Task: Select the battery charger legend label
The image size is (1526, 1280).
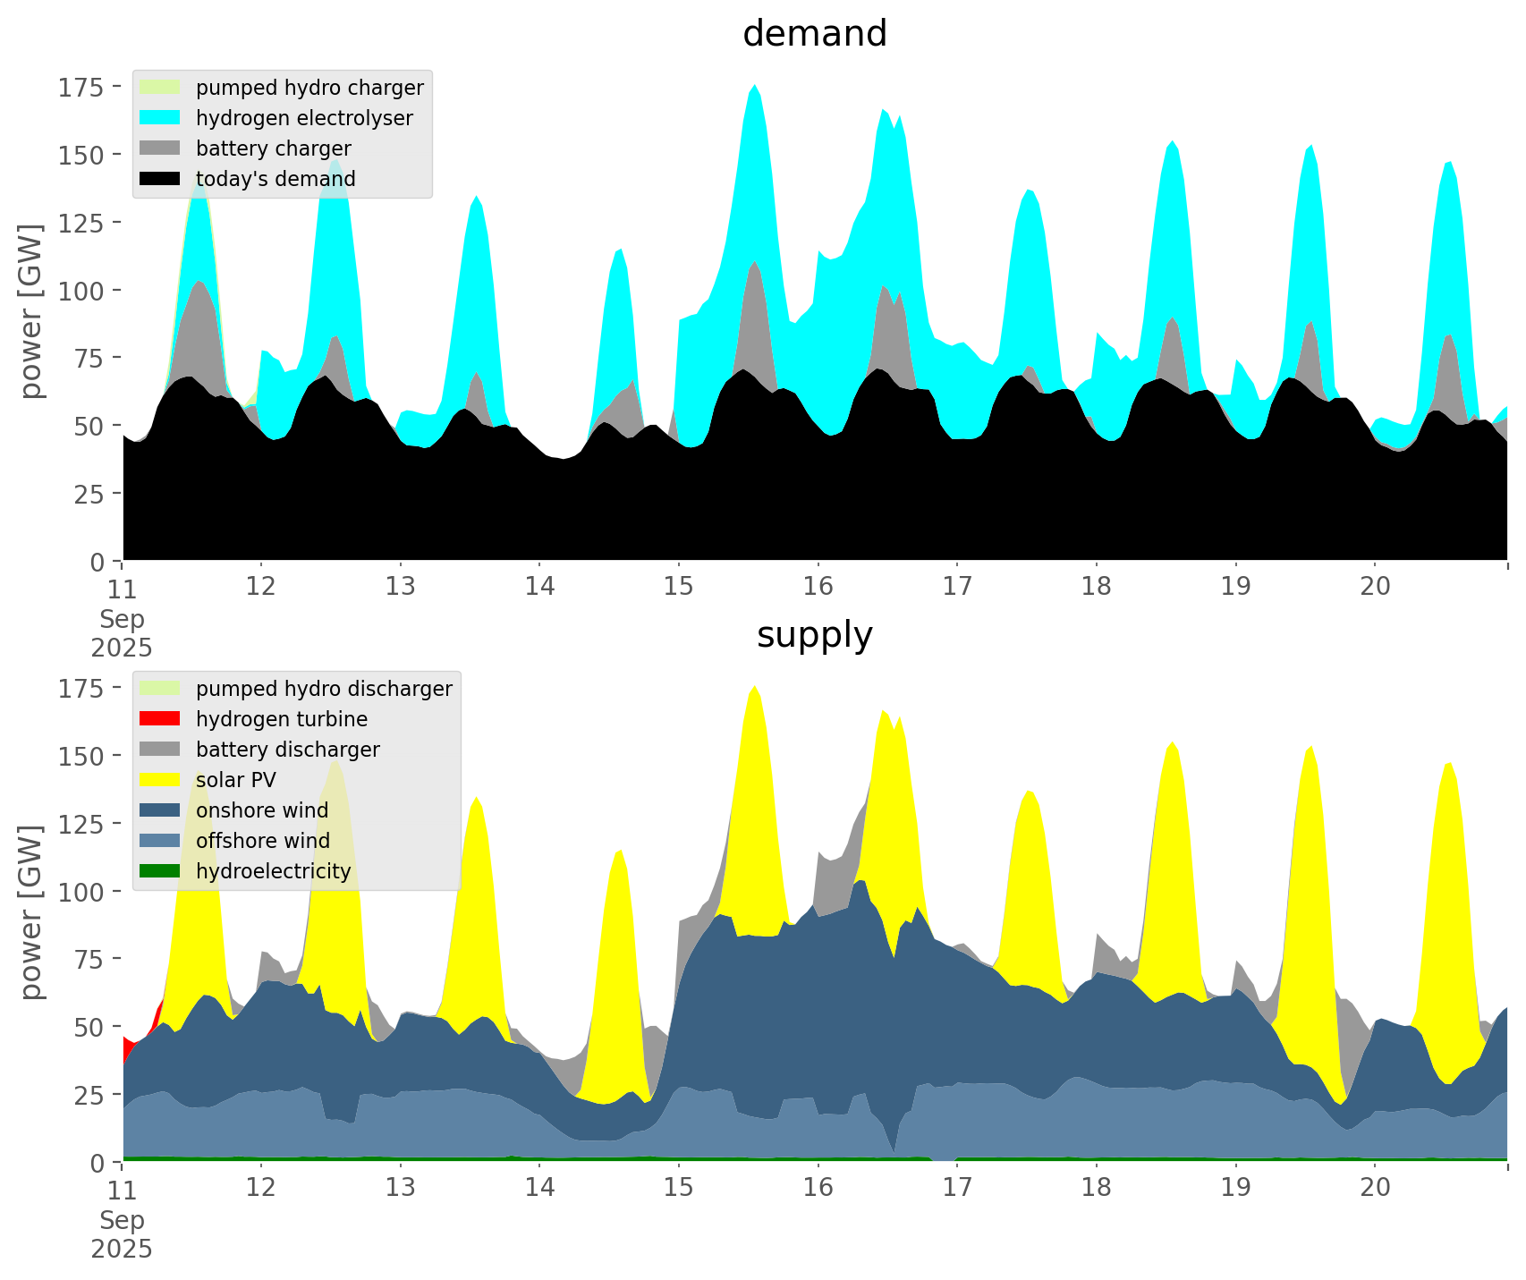Action: [273, 148]
